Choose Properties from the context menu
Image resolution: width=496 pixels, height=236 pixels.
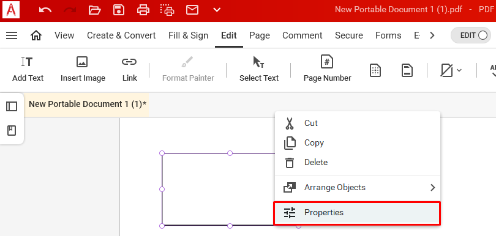(357, 213)
